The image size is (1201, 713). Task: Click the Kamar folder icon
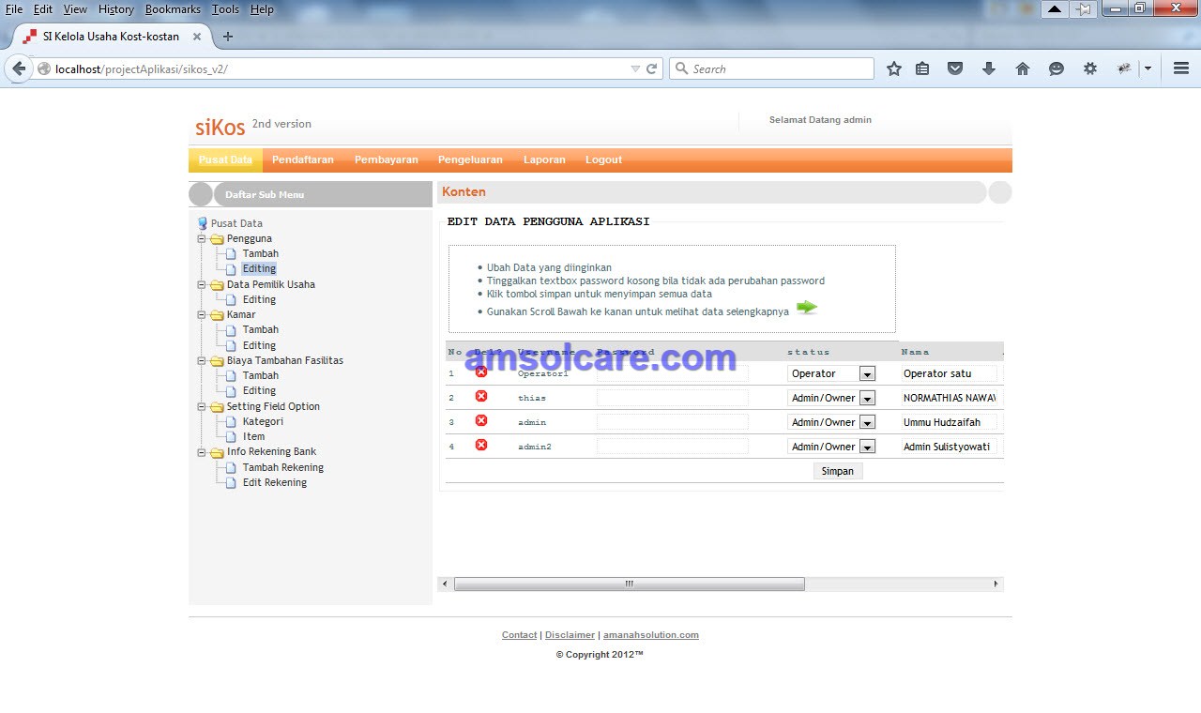(217, 314)
